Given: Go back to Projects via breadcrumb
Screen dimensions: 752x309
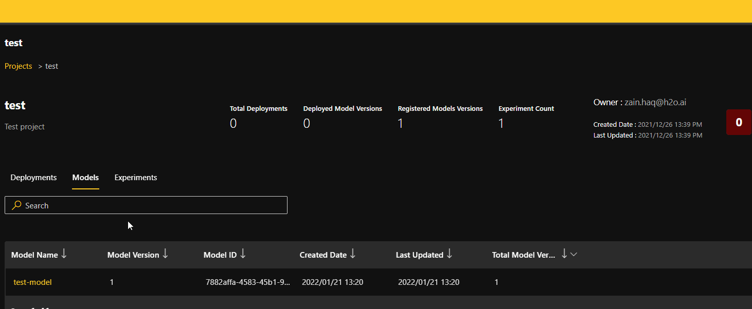Looking at the screenshot, I should pyautogui.click(x=19, y=66).
